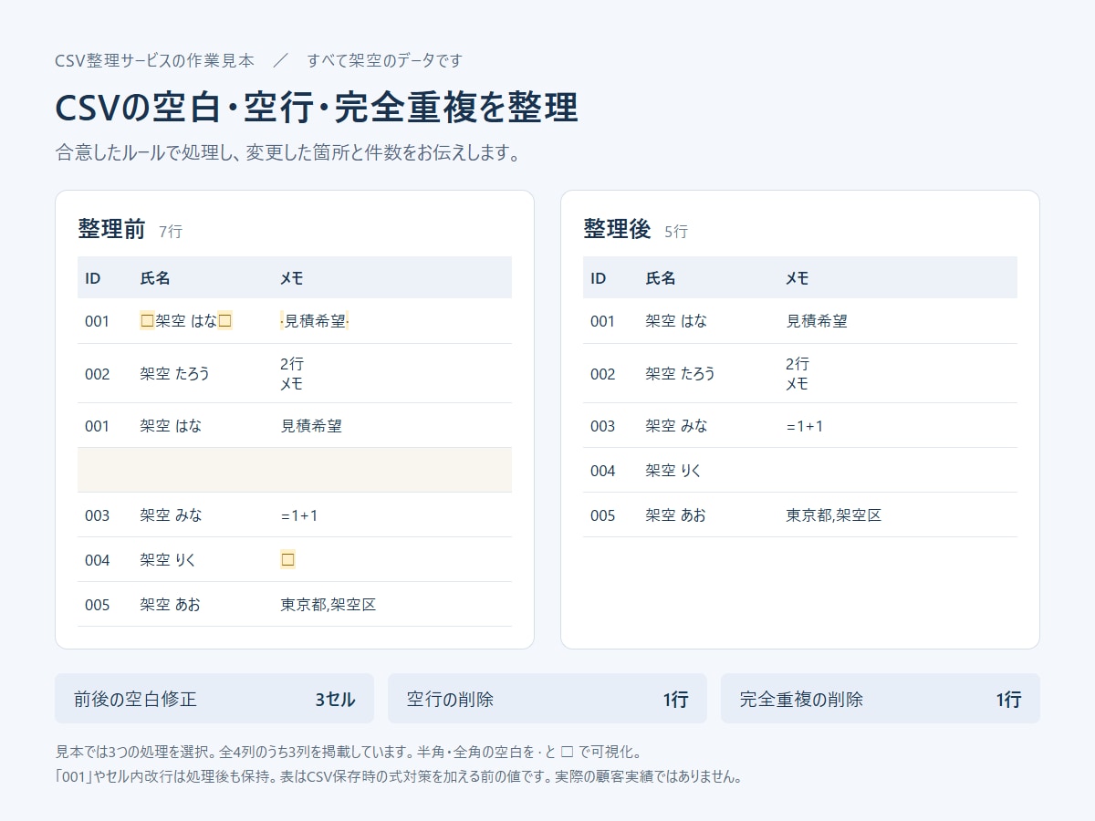Viewport: 1095px width, 821px height.
Task: Click ID "001" in the 整理後 table
Action: click(x=602, y=321)
